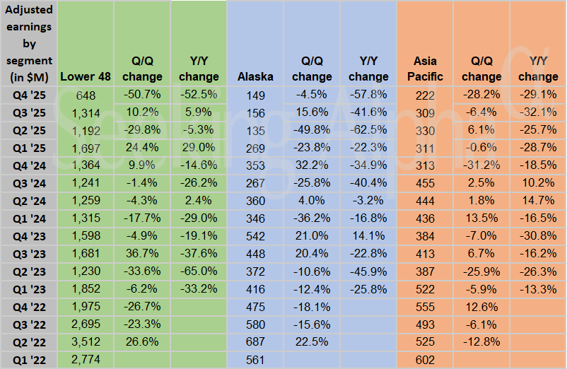Select the "Adjusted earnings by segment" header cell
This screenshot has width=567, height=369.
(28, 42)
